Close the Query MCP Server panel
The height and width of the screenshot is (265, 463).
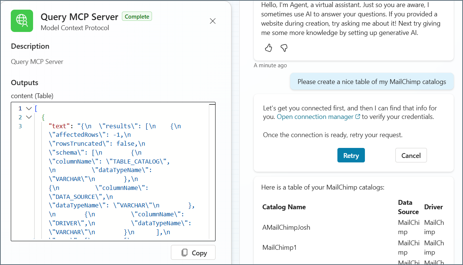click(x=213, y=21)
